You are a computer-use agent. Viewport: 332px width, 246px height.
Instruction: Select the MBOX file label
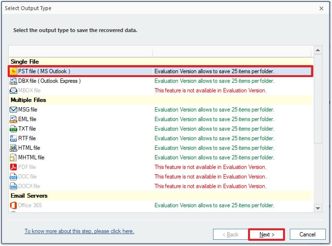pyautogui.click(x=29, y=90)
